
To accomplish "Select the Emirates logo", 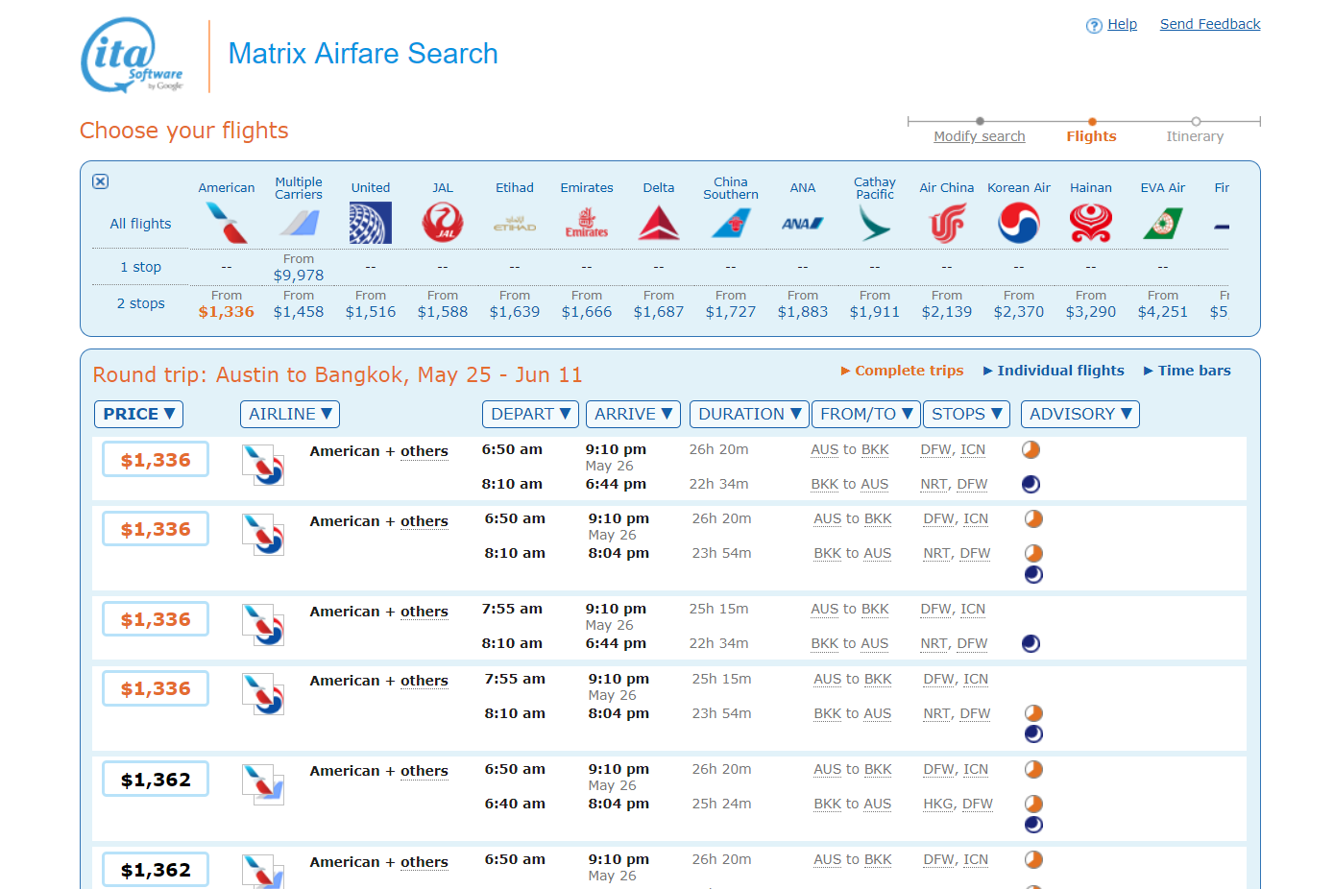I will coord(587,223).
